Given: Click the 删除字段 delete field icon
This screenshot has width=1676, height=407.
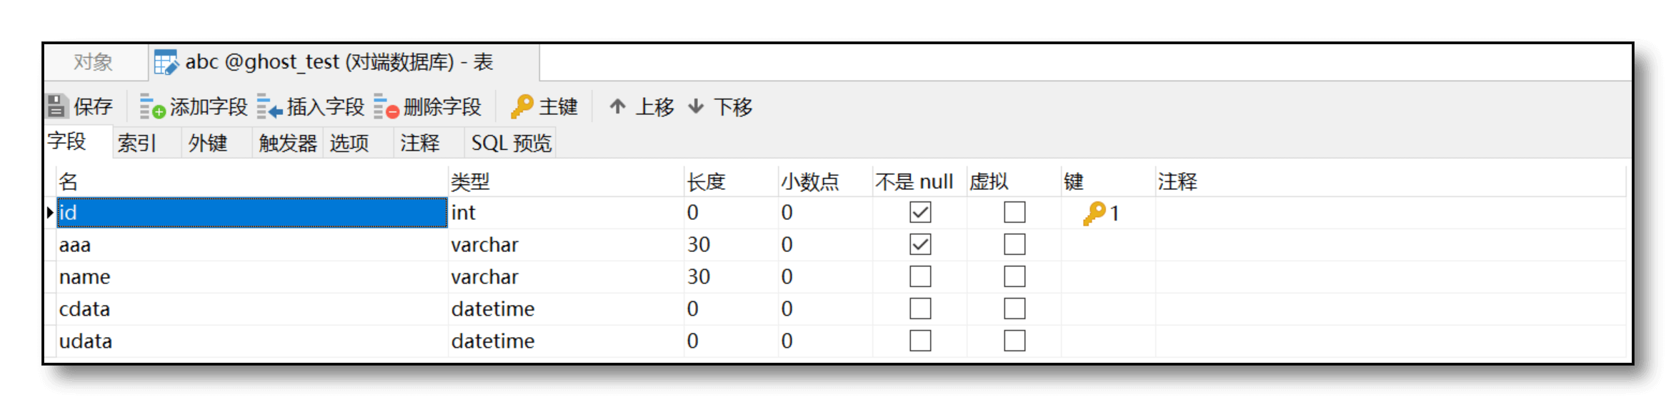Looking at the screenshot, I should 386,106.
